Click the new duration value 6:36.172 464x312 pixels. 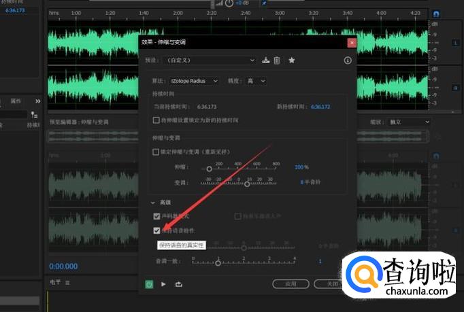click(320, 107)
